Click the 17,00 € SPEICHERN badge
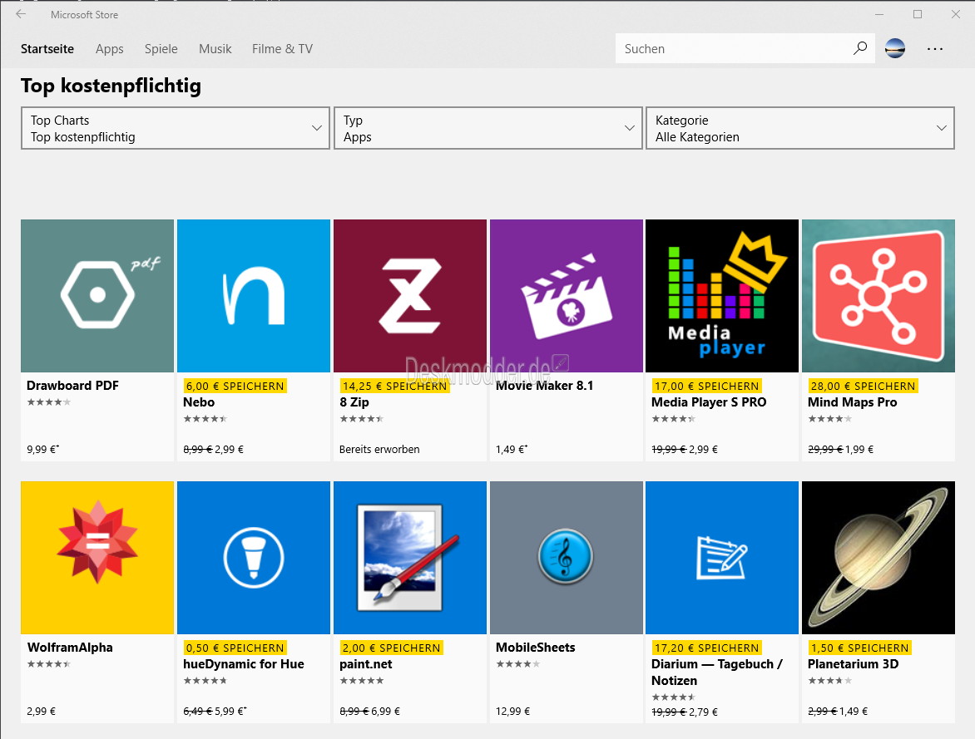 706,386
